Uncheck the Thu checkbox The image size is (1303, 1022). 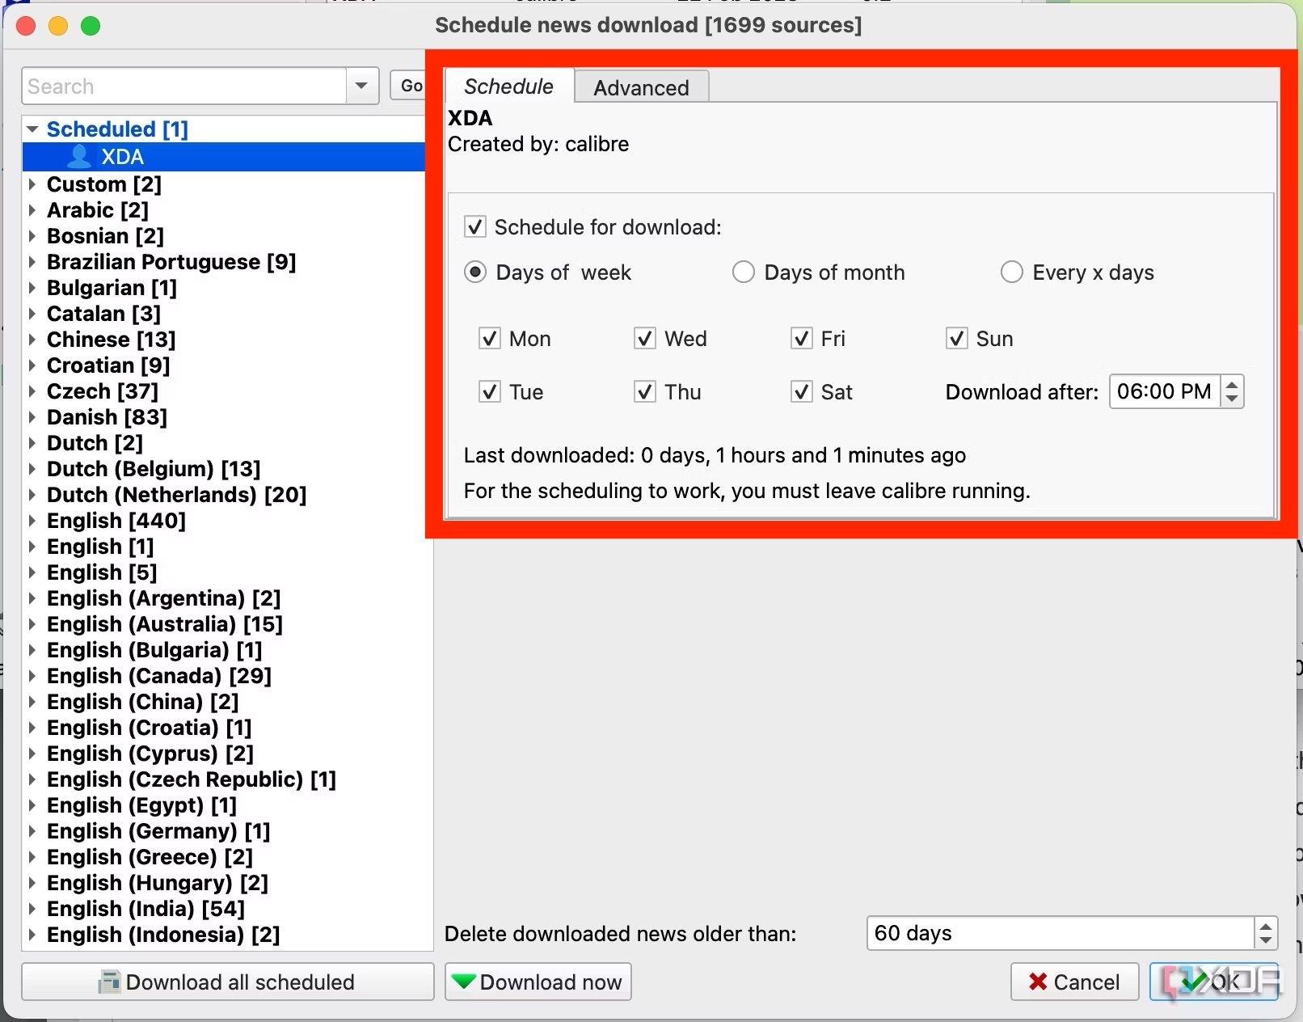point(645,391)
